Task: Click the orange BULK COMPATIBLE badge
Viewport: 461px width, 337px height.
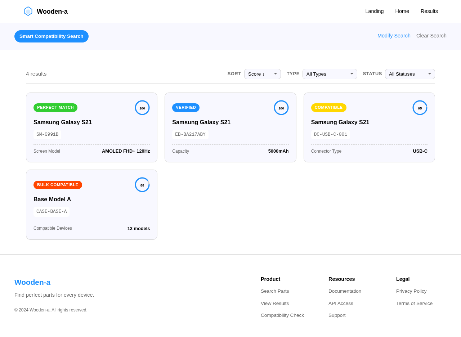Action: [58, 185]
